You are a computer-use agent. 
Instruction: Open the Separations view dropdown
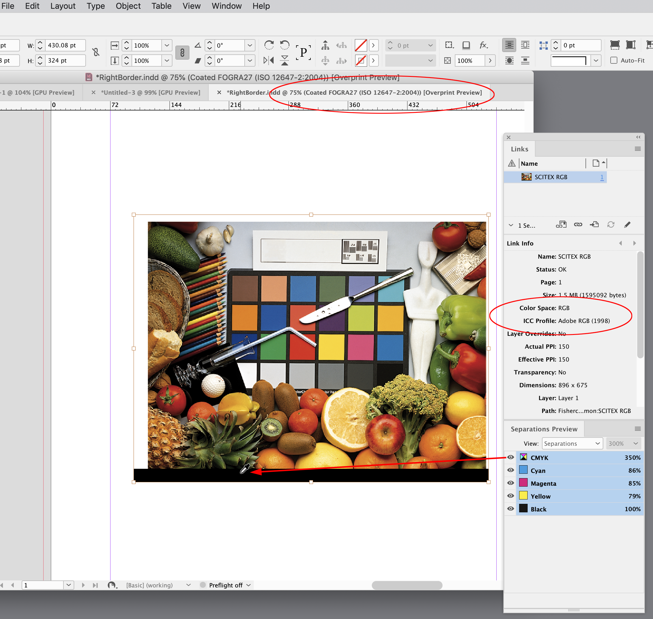(572, 443)
